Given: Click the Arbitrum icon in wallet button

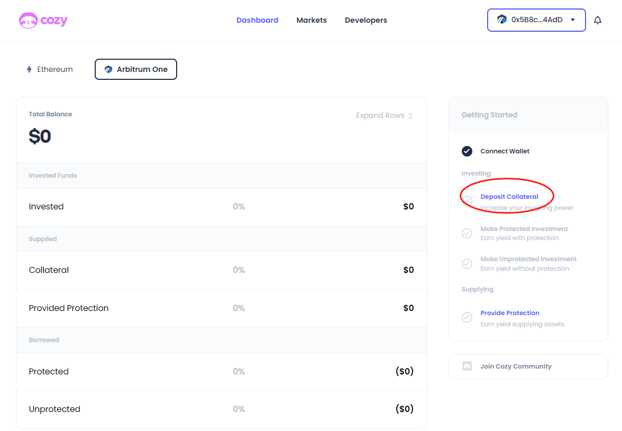Looking at the screenshot, I should point(501,20).
